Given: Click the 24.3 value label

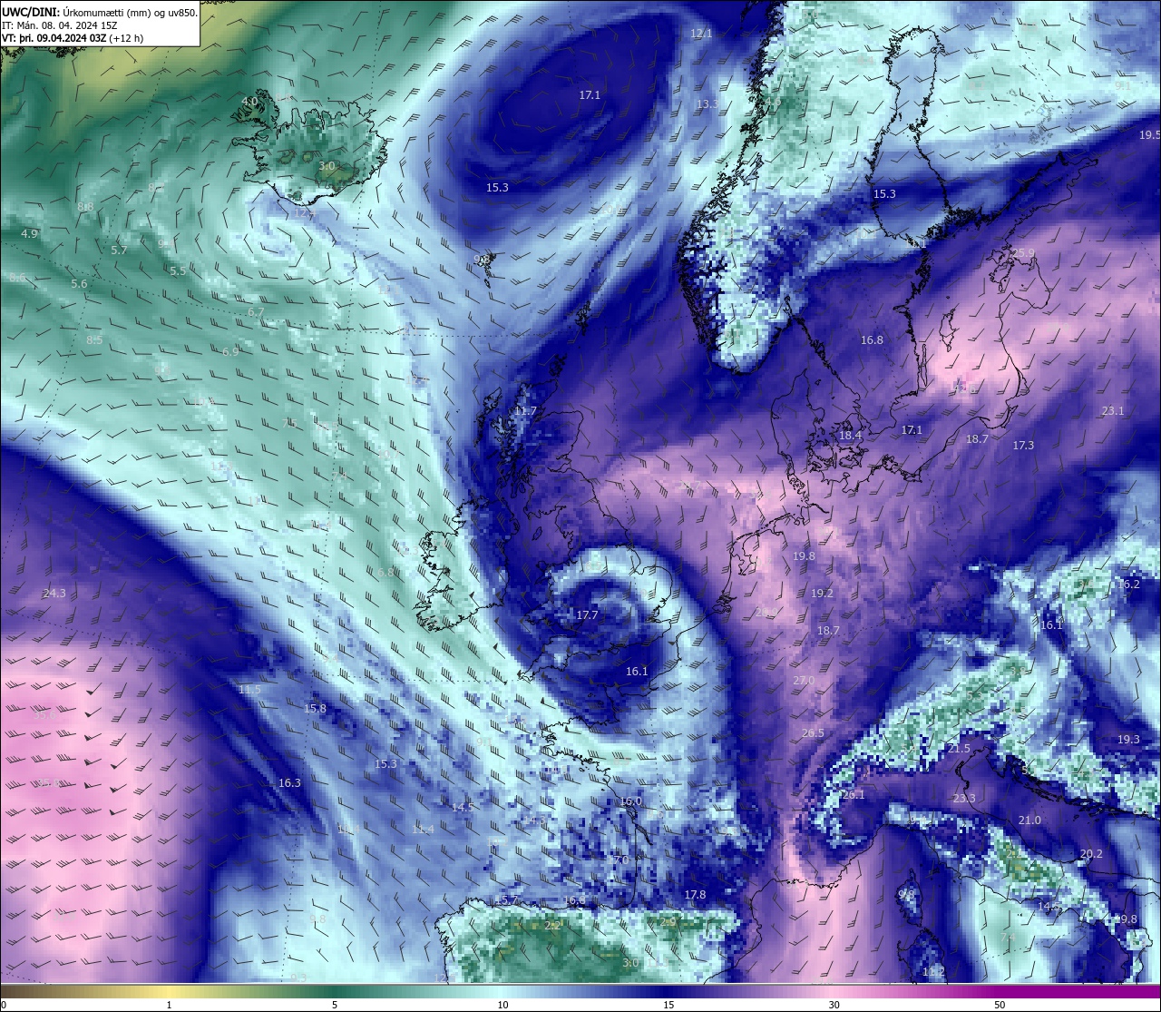Looking at the screenshot, I should pyautogui.click(x=54, y=593).
